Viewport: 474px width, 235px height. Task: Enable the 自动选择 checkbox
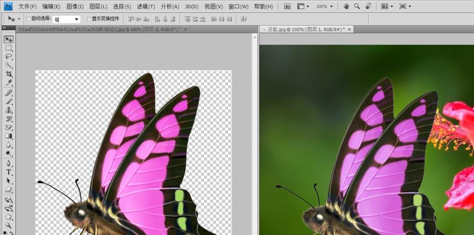point(28,19)
